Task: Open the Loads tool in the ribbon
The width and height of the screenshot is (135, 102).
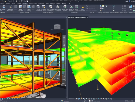Action: pos(4,8)
